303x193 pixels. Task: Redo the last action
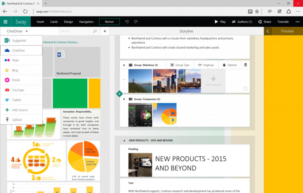coord(136,22)
